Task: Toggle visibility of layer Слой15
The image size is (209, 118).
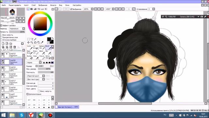Action: click(x=2, y=54)
